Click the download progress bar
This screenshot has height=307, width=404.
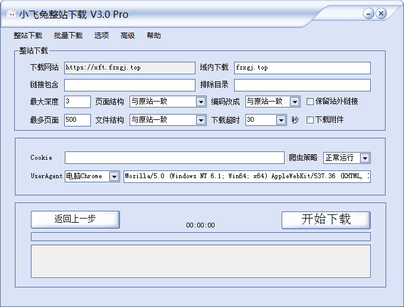click(200, 236)
